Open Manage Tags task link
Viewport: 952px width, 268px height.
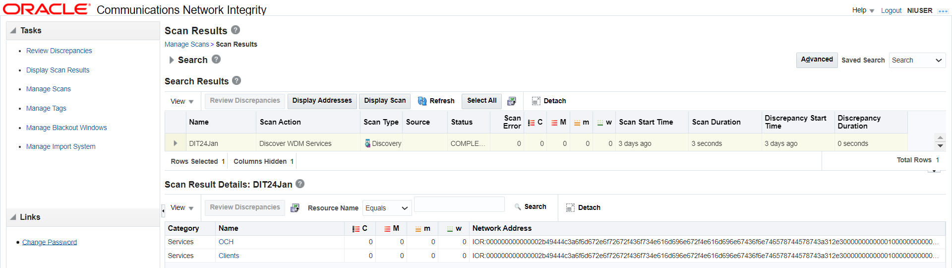(x=46, y=108)
